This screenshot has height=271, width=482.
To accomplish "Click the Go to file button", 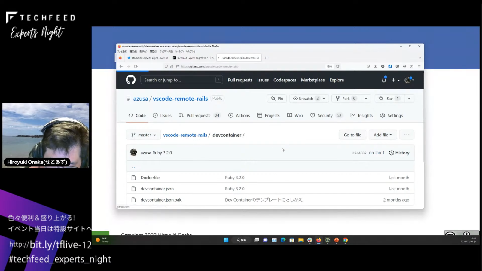I will (352, 135).
